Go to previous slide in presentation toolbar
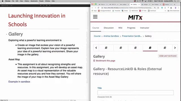This screenshot has width=181, height=101. click(44, 5)
